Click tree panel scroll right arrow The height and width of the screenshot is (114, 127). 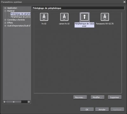pyautogui.click(x=29, y=102)
